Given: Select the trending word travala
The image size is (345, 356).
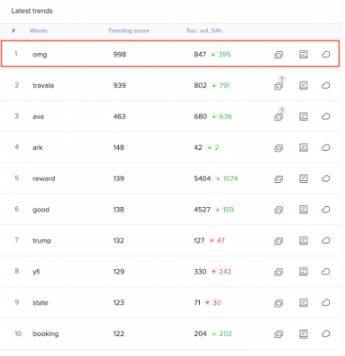Looking at the screenshot, I should click(x=43, y=85).
